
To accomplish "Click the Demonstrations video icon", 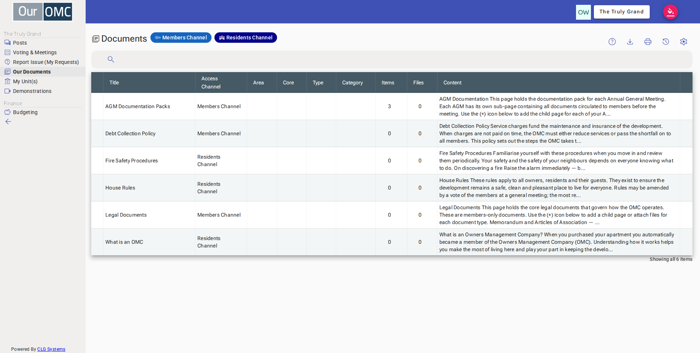I will pos(7,91).
